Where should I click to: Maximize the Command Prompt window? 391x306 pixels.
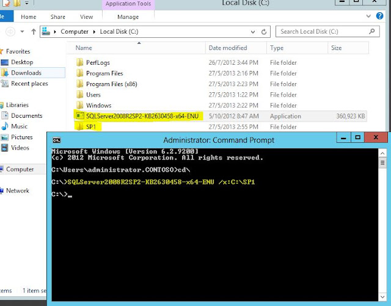coord(357,137)
